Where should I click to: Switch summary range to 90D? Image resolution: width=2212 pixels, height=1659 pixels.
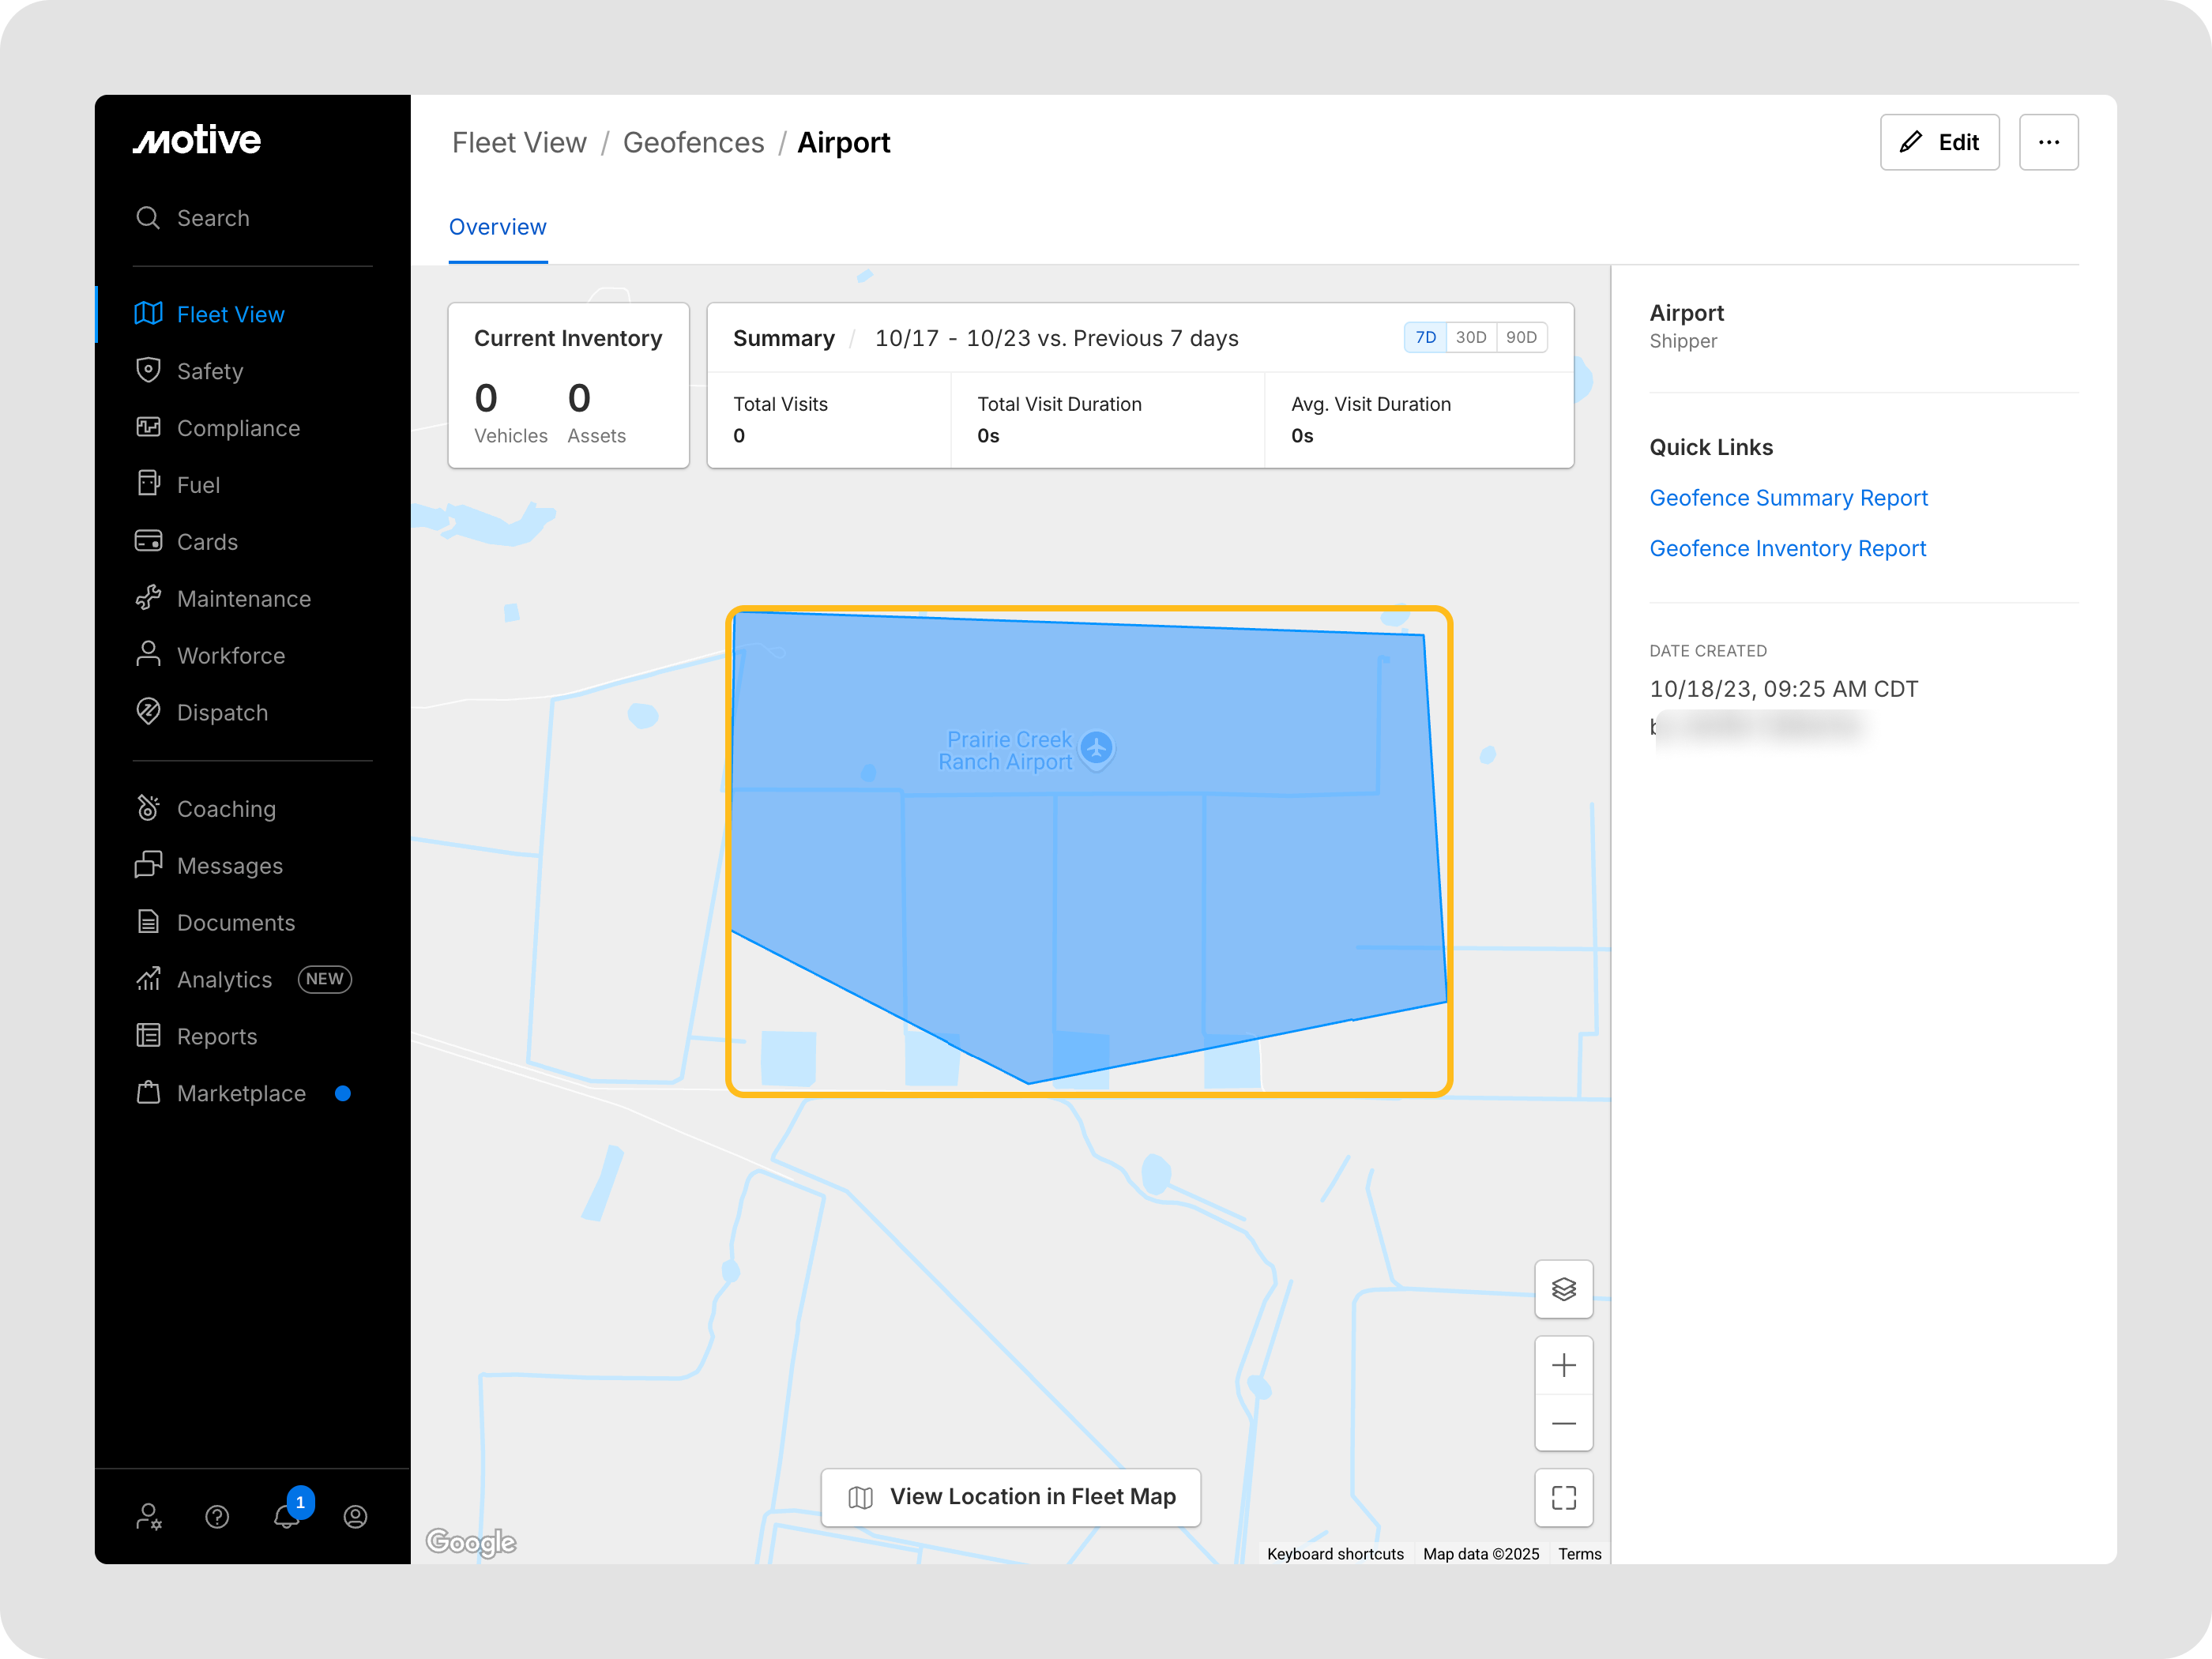point(1521,337)
